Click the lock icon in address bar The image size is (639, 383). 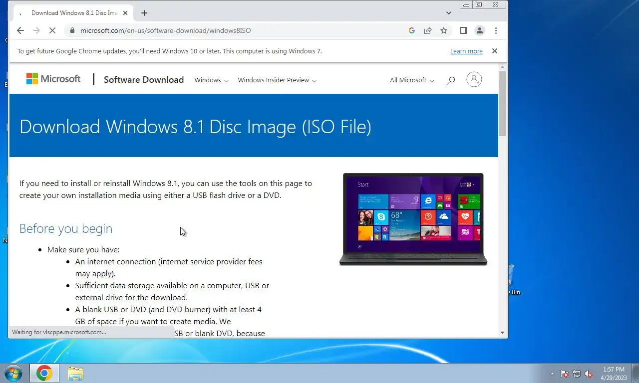point(72,30)
